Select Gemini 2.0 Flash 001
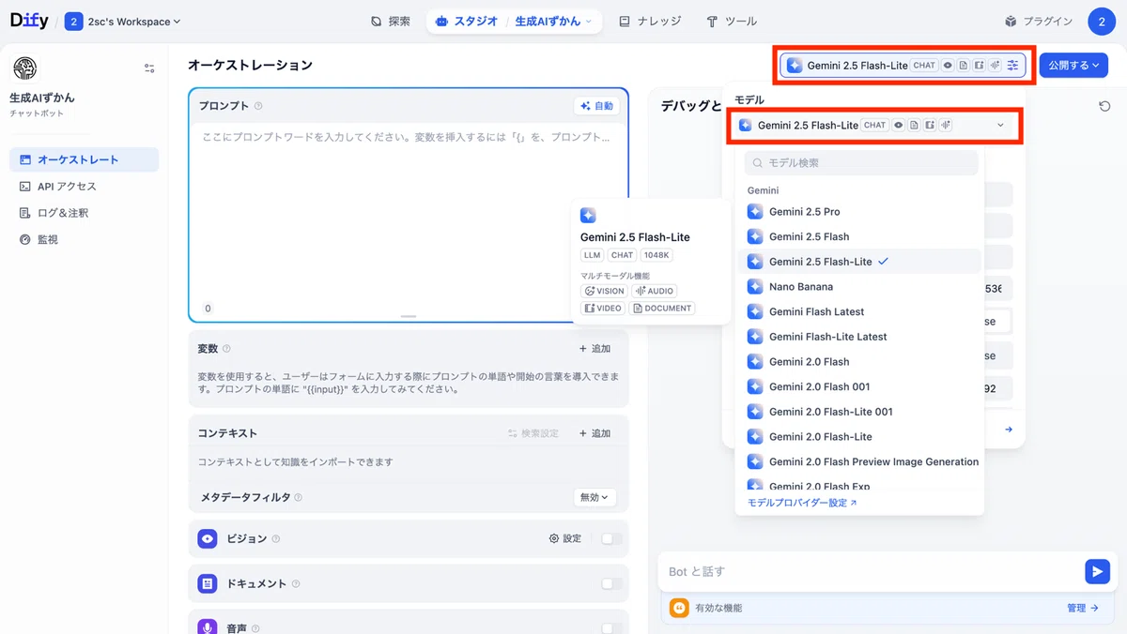Image resolution: width=1127 pixels, height=634 pixels. pyautogui.click(x=861, y=386)
